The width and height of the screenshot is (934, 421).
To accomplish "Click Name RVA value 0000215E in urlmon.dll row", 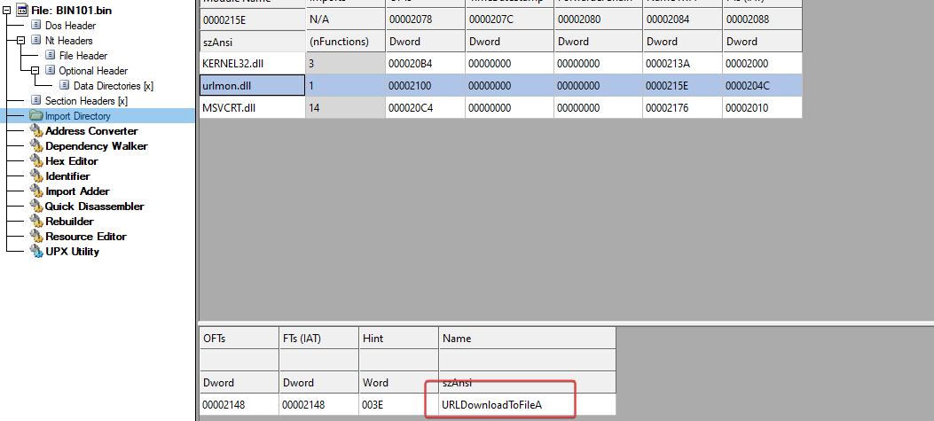I will (x=683, y=86).
